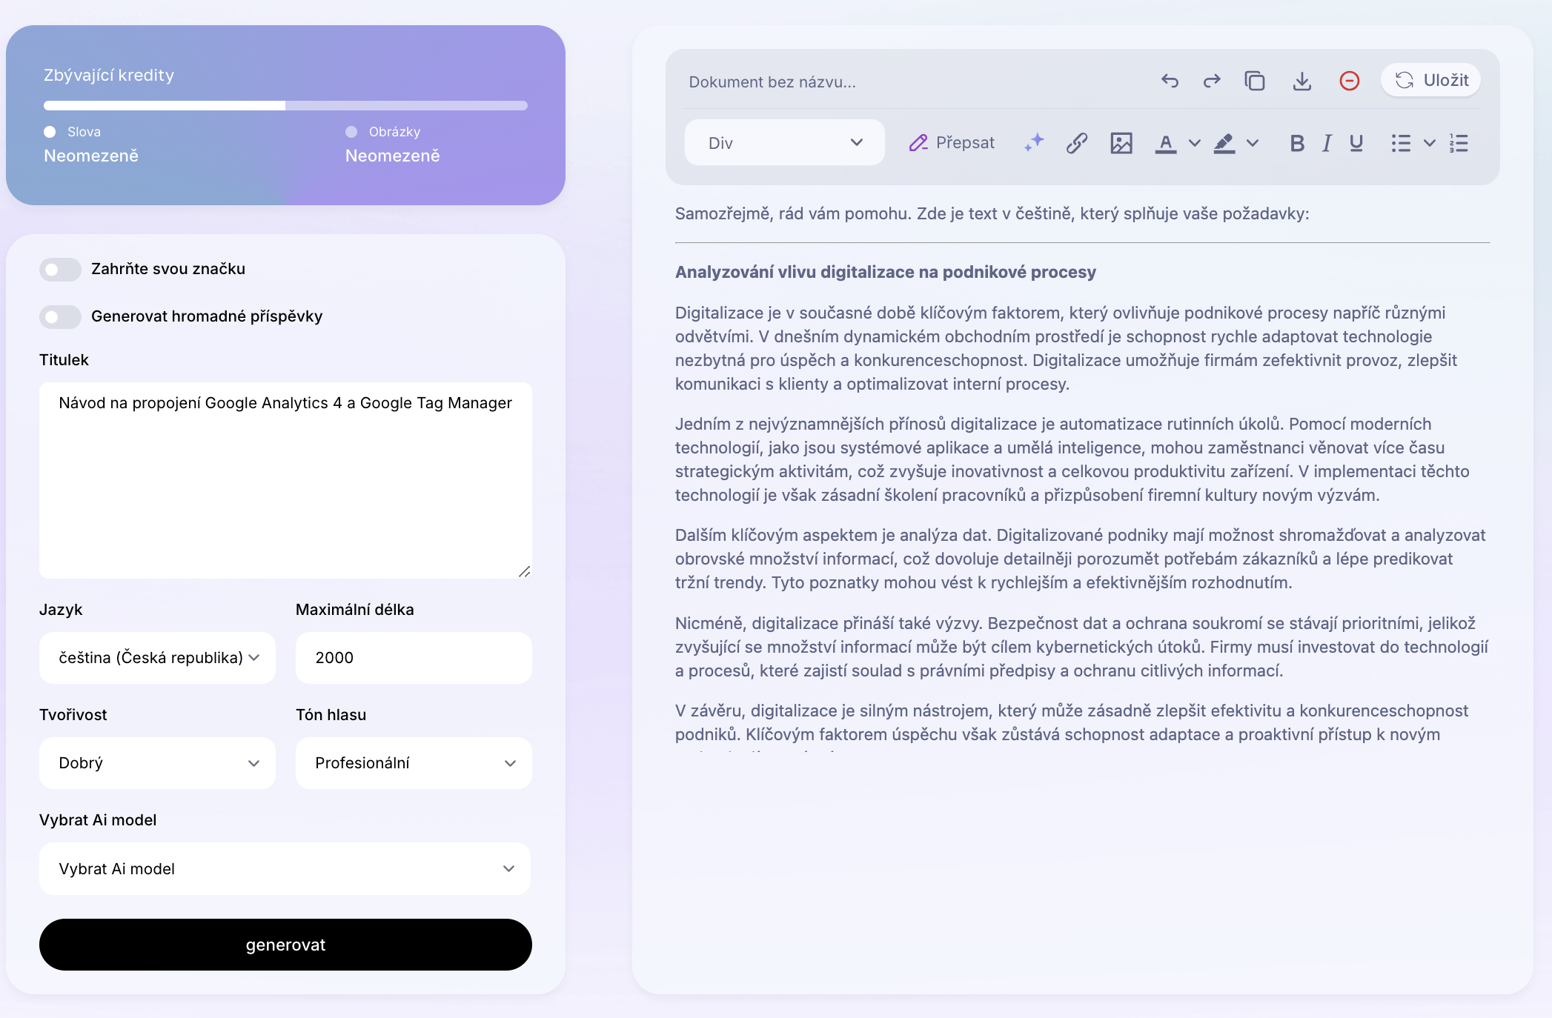Screen dimensions: 1552x1018
Task: Open the Jazyk language dropdown
Action: pyautogui.click(x=157, y=658)
